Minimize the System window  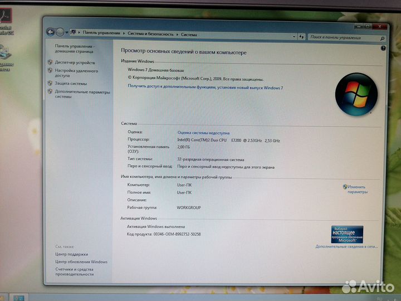[359, 26]
